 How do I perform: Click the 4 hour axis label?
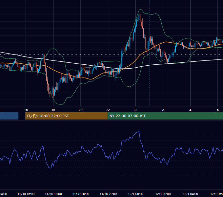pos(190,110)
